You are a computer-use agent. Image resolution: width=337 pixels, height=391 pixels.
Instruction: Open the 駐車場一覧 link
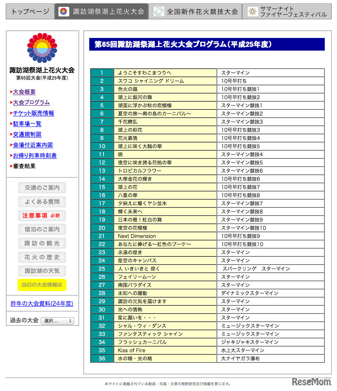pyautogui.click(x=27, y=124)
